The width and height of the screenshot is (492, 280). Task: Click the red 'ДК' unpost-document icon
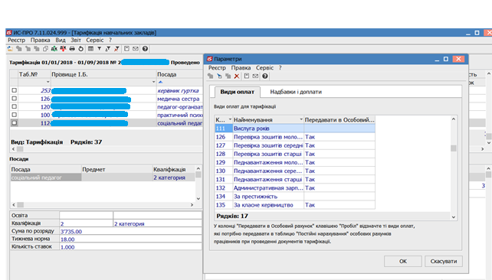[63, 49]
